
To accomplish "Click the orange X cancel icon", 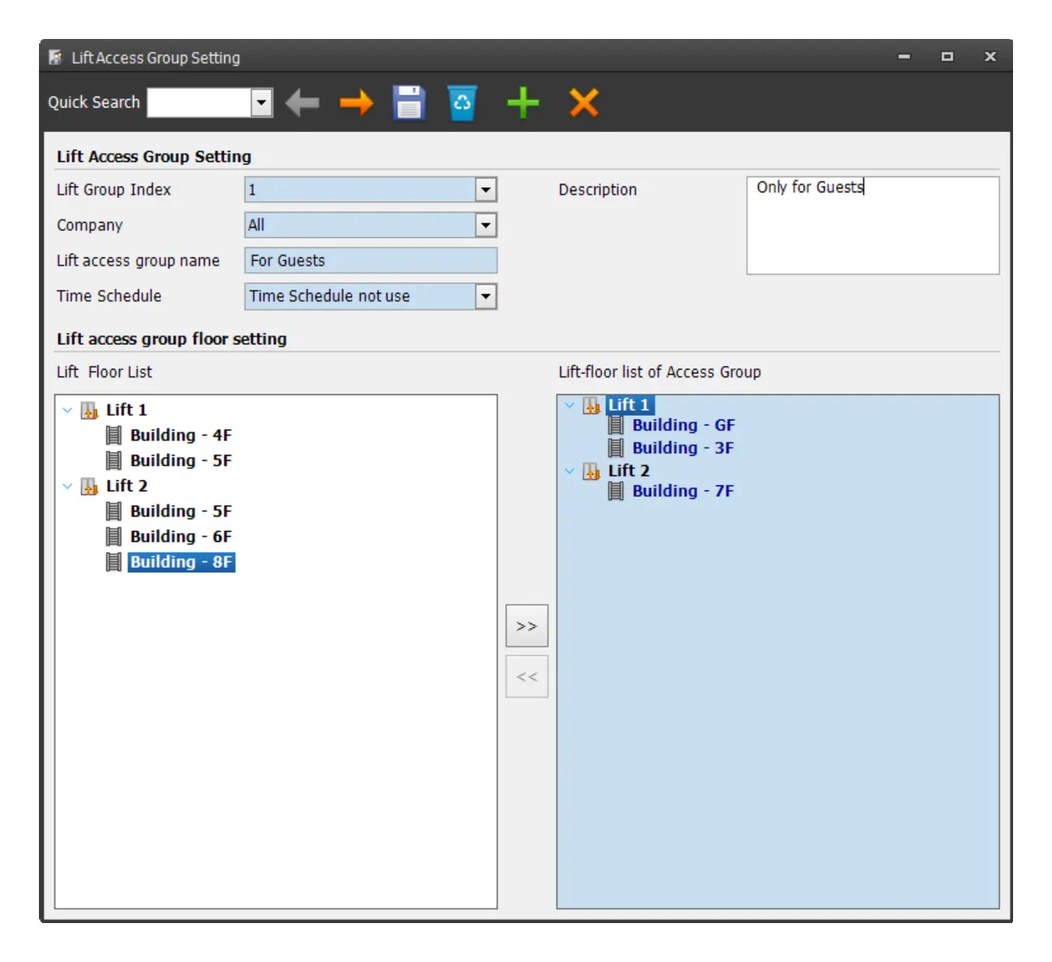I will [x=584, y=103].
